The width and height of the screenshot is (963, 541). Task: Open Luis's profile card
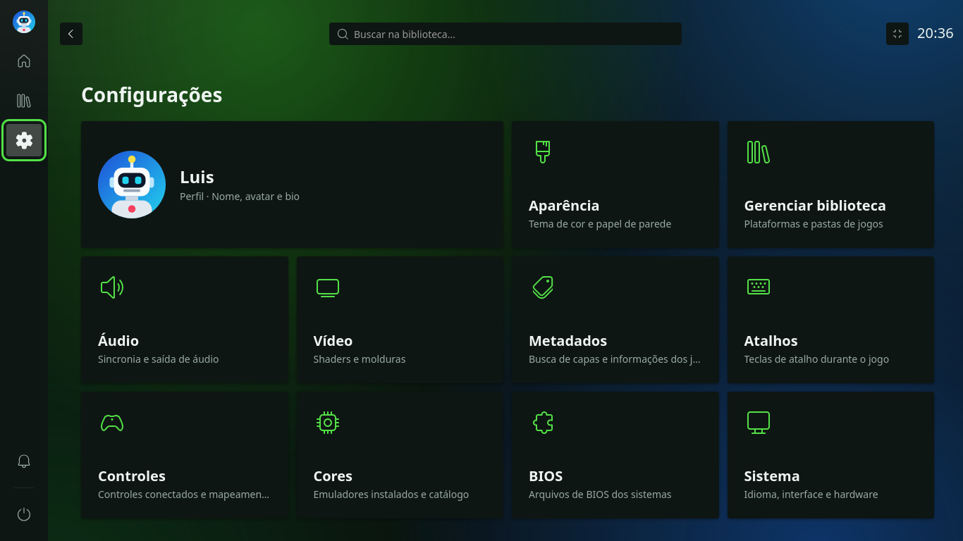pyautogui.click(x=292, y=185)
